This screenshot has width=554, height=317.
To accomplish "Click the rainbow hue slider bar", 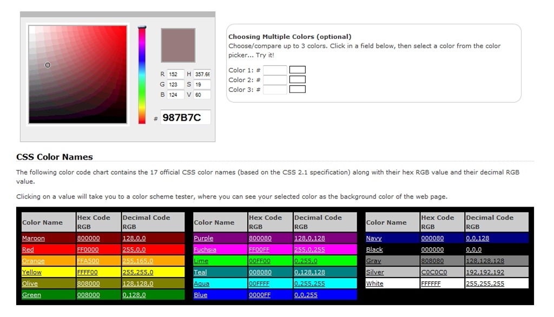I will (x=142, y=75).
